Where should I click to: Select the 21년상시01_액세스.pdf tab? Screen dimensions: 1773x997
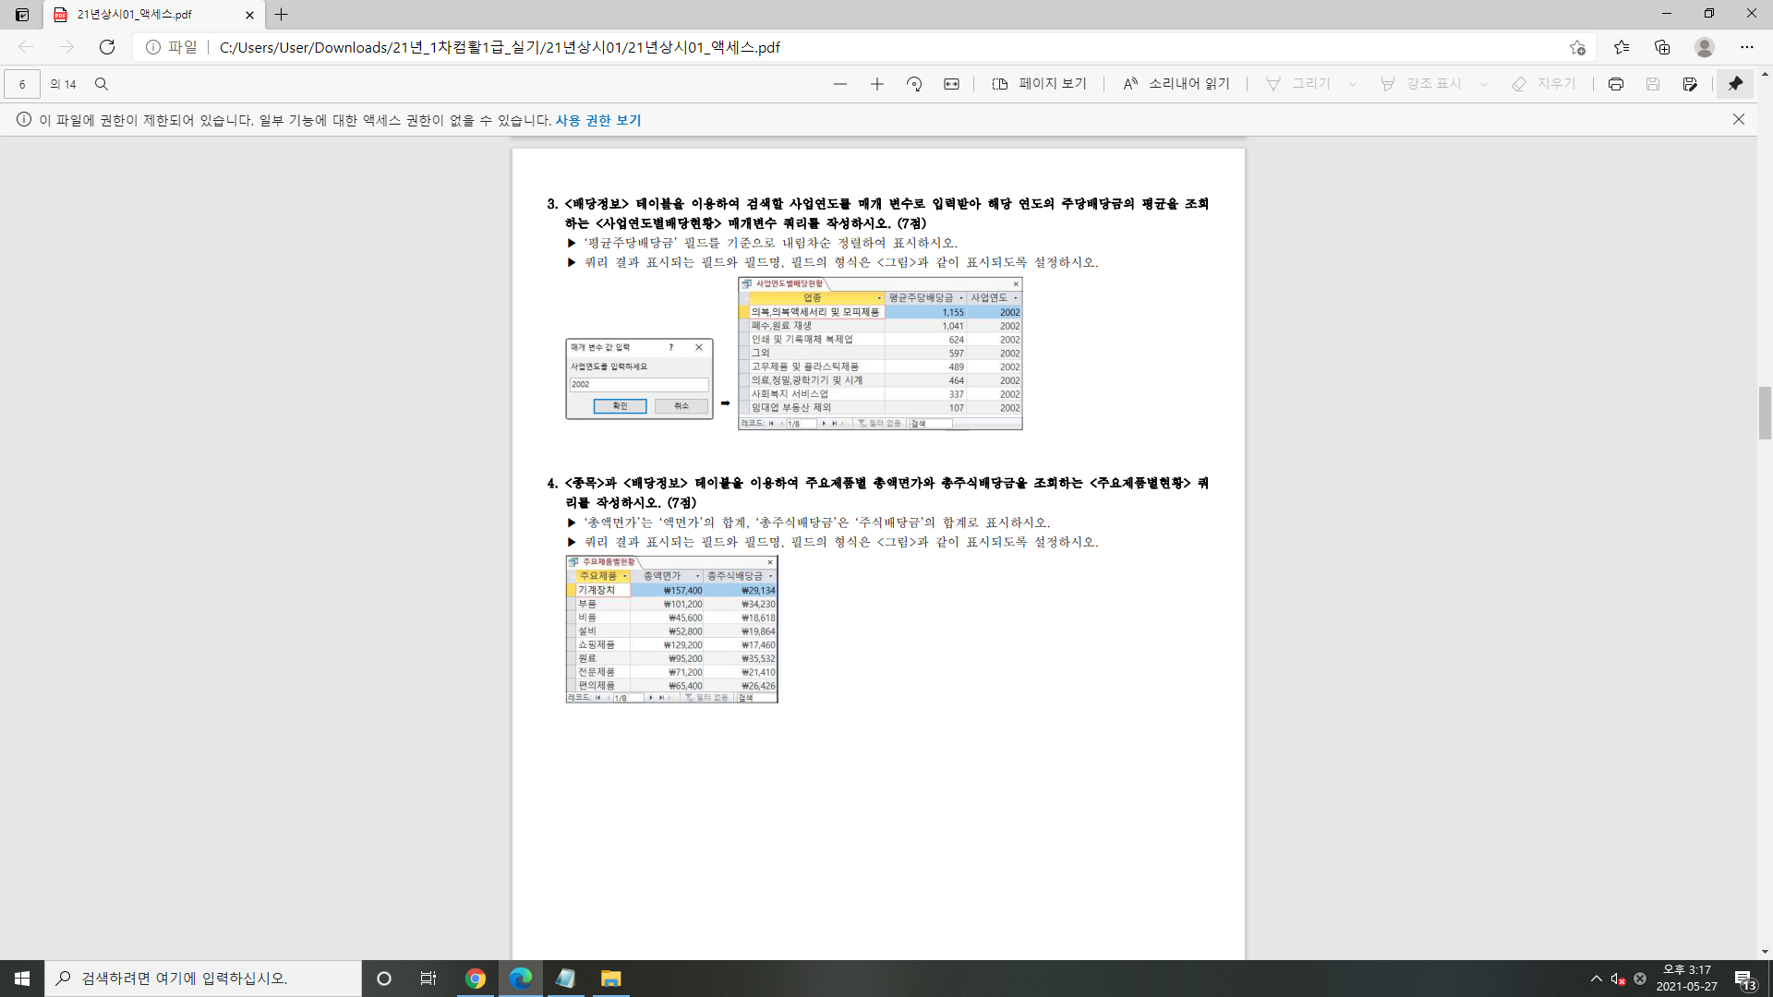tap(139, 15)
